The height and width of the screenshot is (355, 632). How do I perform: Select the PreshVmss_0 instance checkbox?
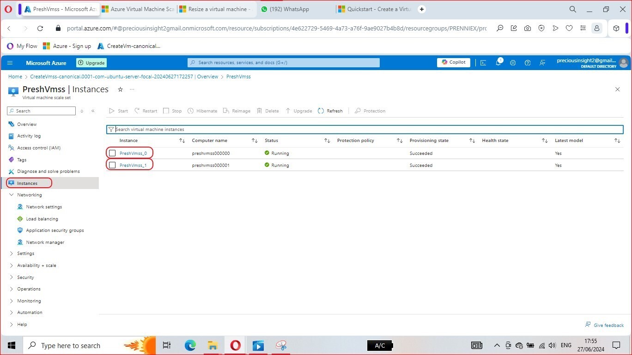112,153
